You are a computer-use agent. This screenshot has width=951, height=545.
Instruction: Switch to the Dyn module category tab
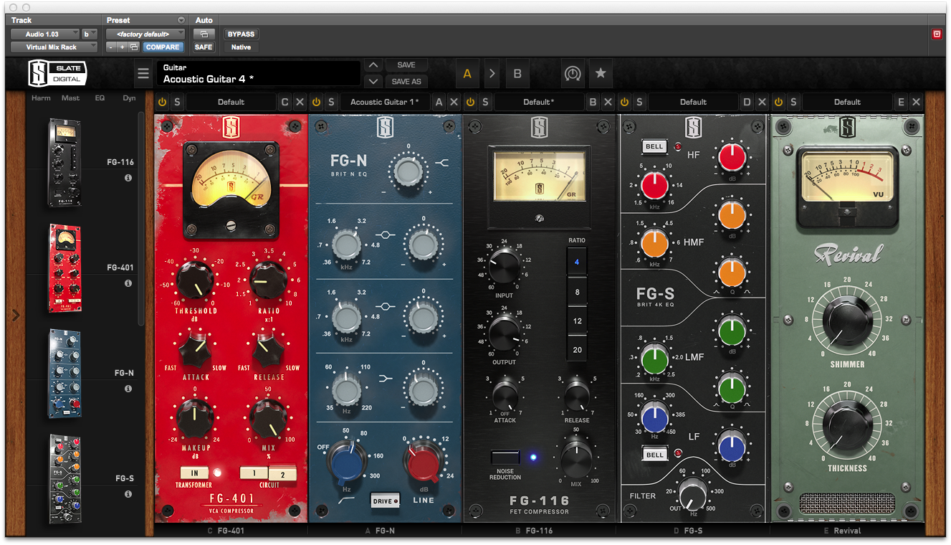pos(129,98)
